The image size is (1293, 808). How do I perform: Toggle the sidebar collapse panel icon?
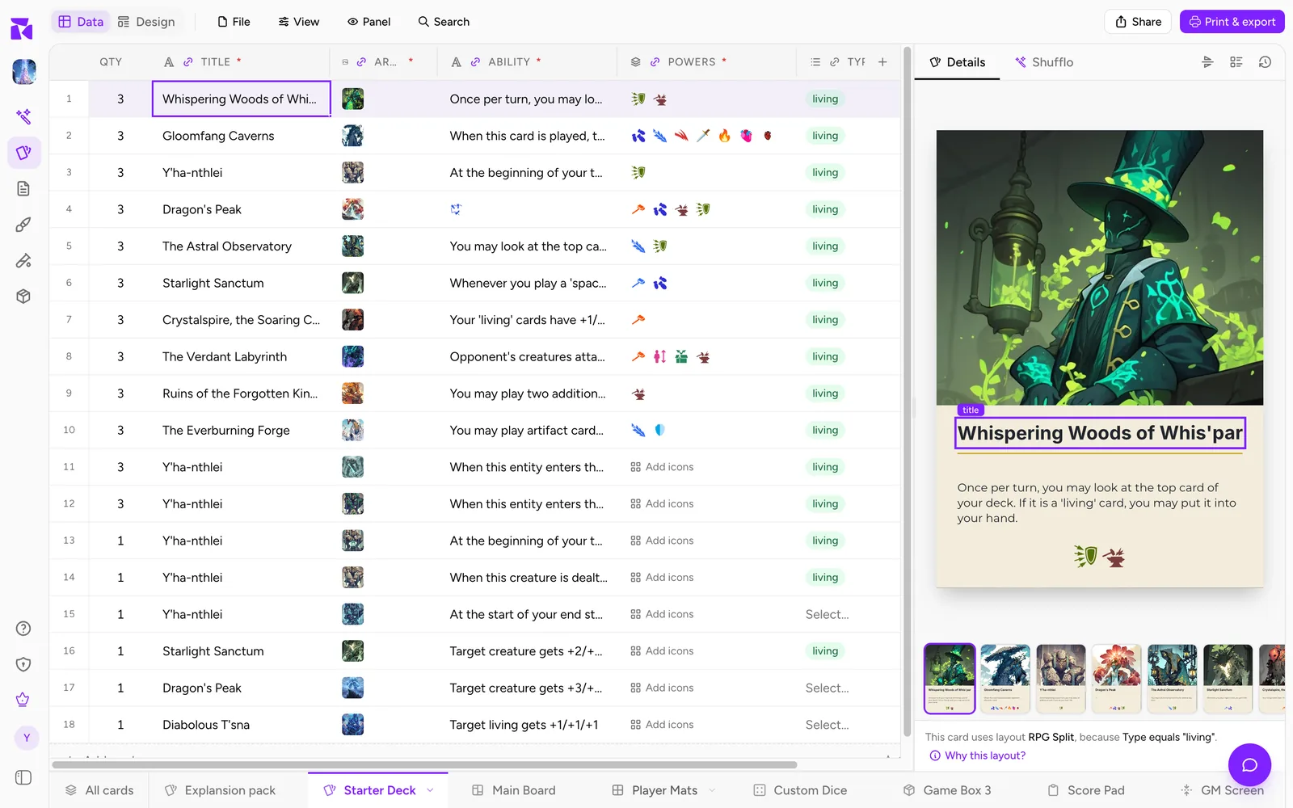[23, 777]
